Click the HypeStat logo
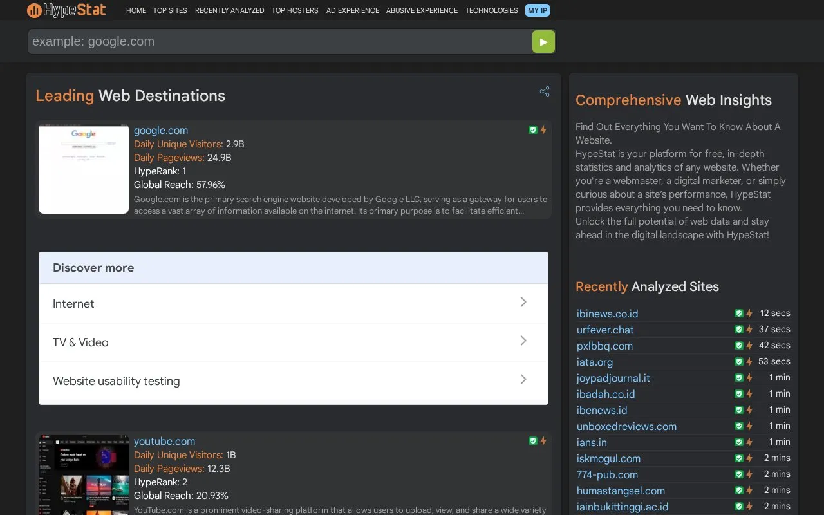 tap(66, 10)
